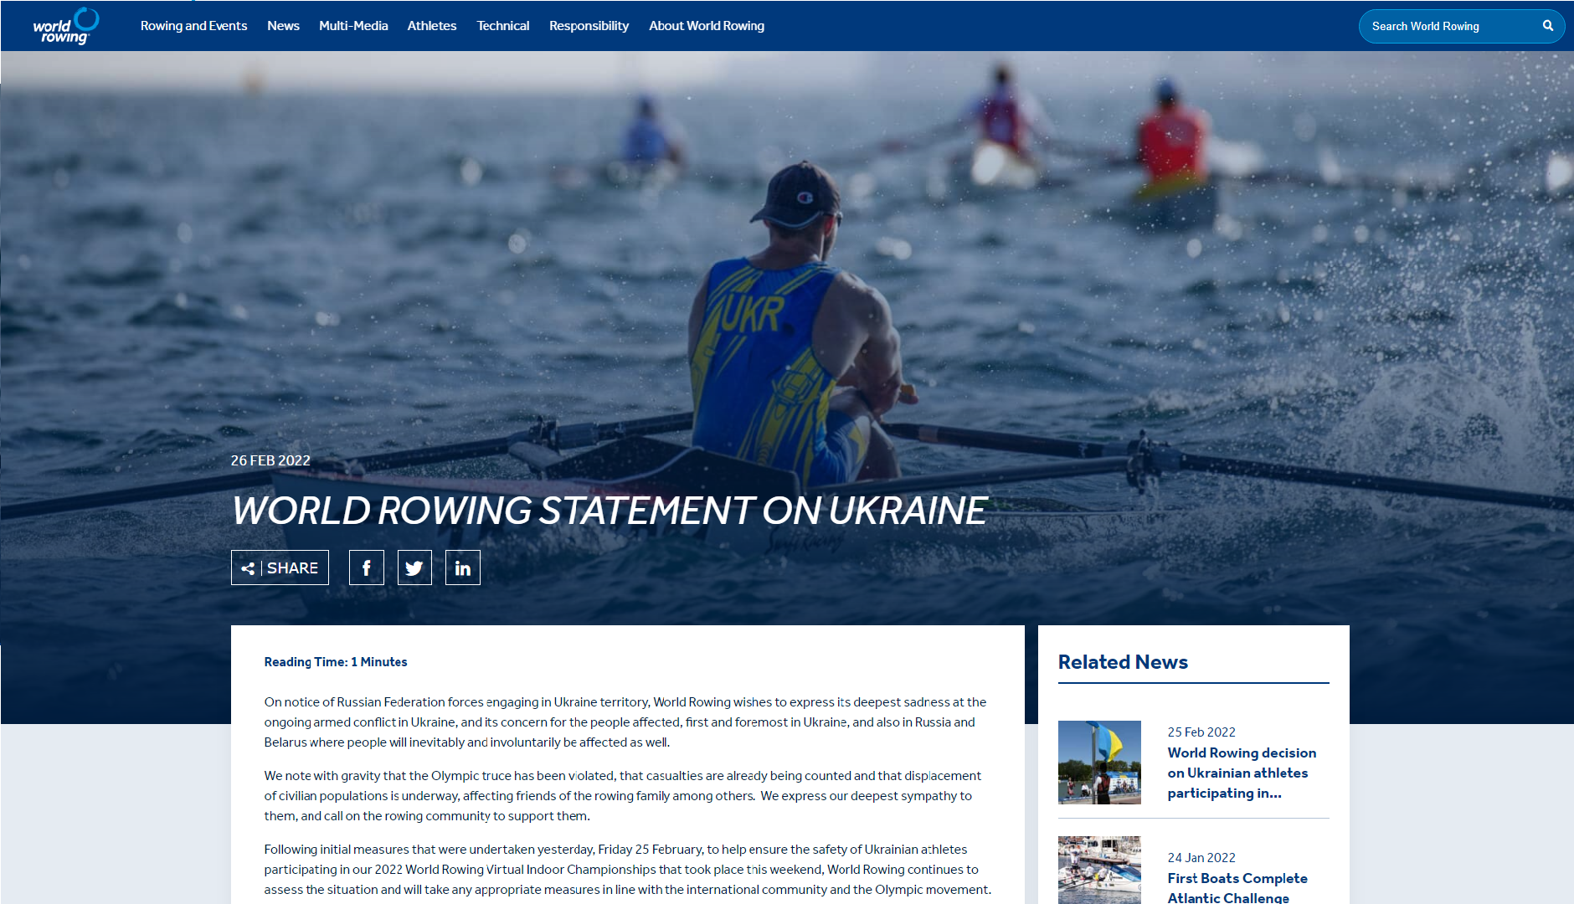
Task: Open the Technical menu
Action: click(503, 26)
